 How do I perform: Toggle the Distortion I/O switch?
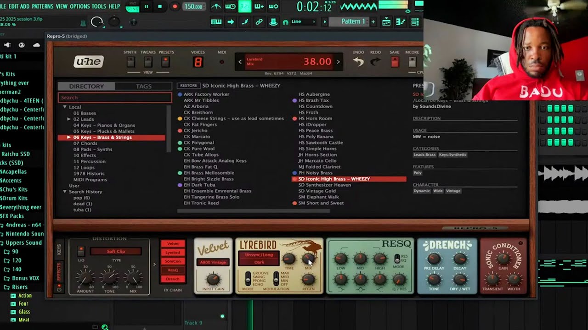(x=81, y=251)
